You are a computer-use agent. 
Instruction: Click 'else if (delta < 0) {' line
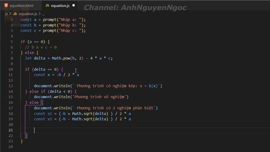[53, 91]
